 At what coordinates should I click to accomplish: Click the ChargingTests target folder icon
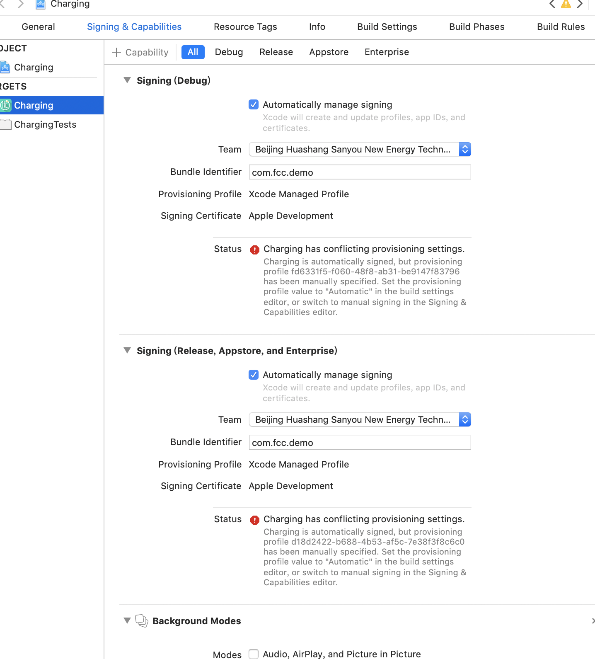[6, 124]
